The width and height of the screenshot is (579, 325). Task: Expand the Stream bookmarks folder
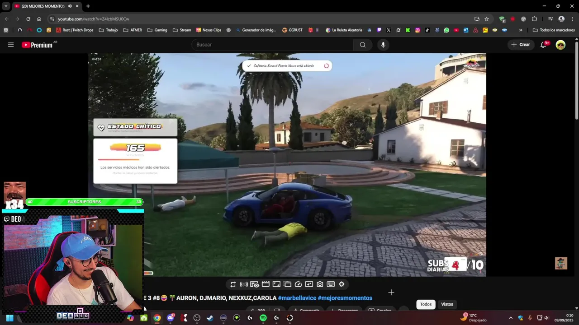tap(182, 30)
